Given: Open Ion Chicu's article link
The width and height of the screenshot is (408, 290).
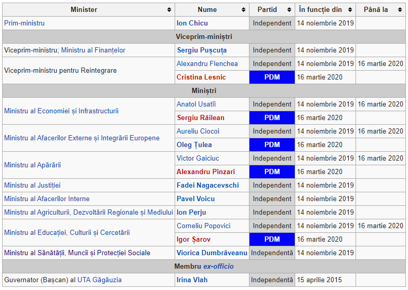Looking at the screenshot, I should [x=192, y=23].
